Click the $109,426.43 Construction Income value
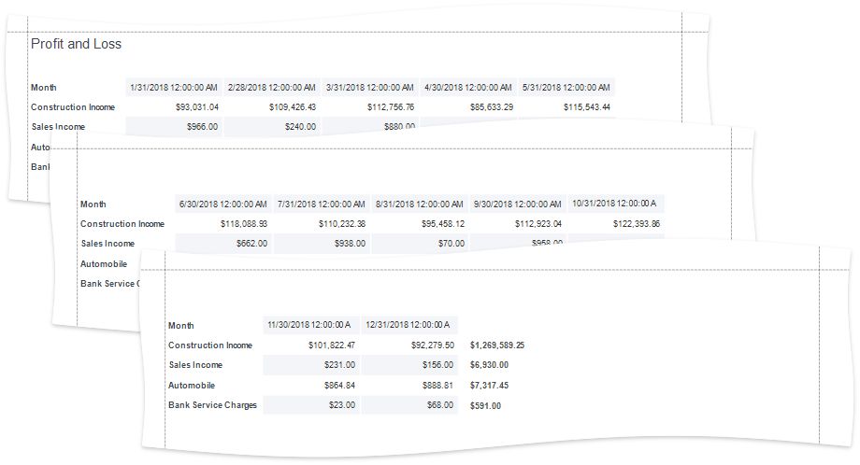The image size is (860, 465). pyautogui.click(x=293, y=107)
